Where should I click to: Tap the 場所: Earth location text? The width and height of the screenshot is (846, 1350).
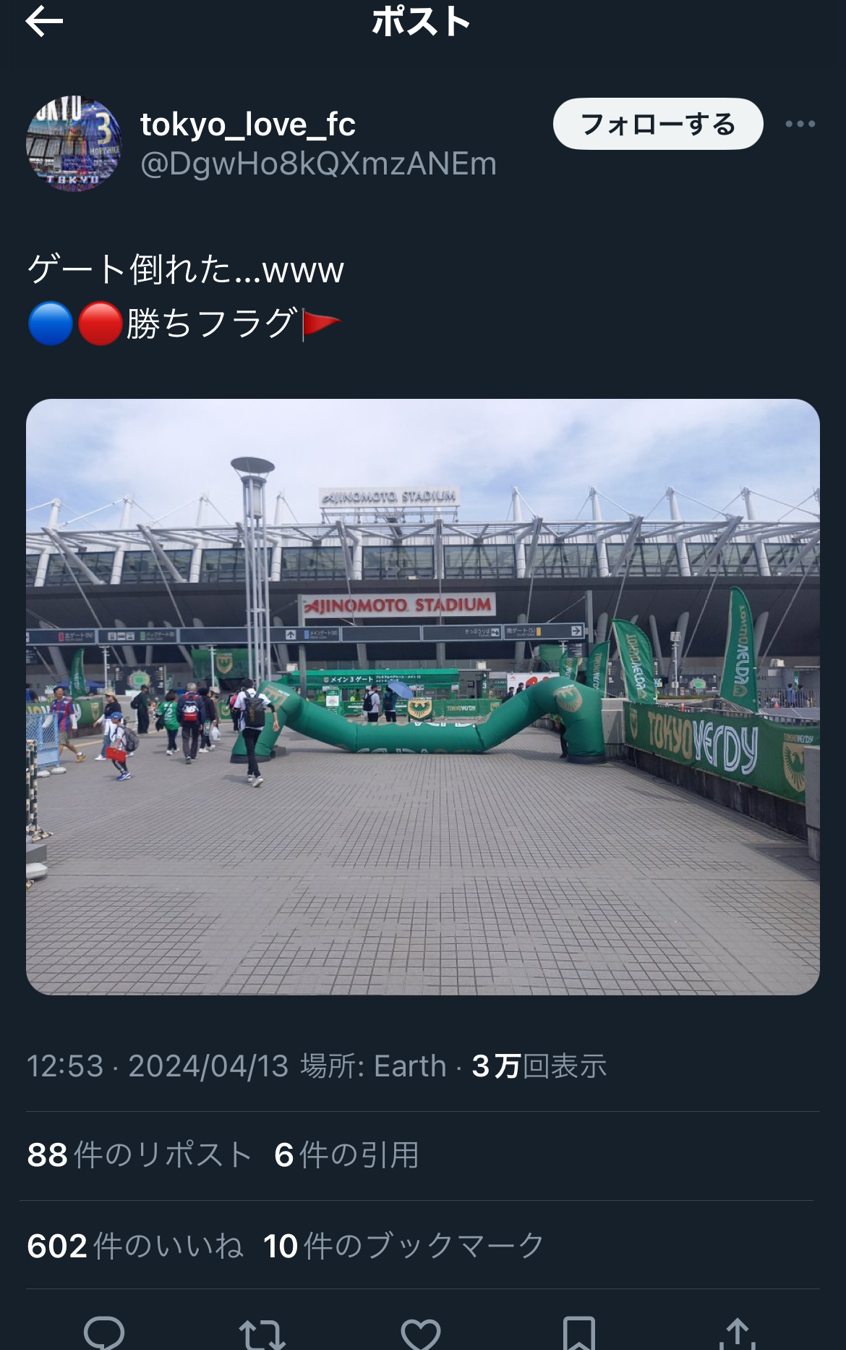click(x=373, y=1066)
